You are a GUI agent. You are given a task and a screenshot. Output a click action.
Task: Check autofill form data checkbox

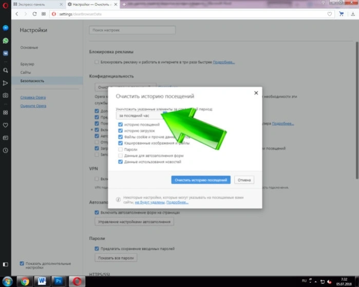[120, 156]
